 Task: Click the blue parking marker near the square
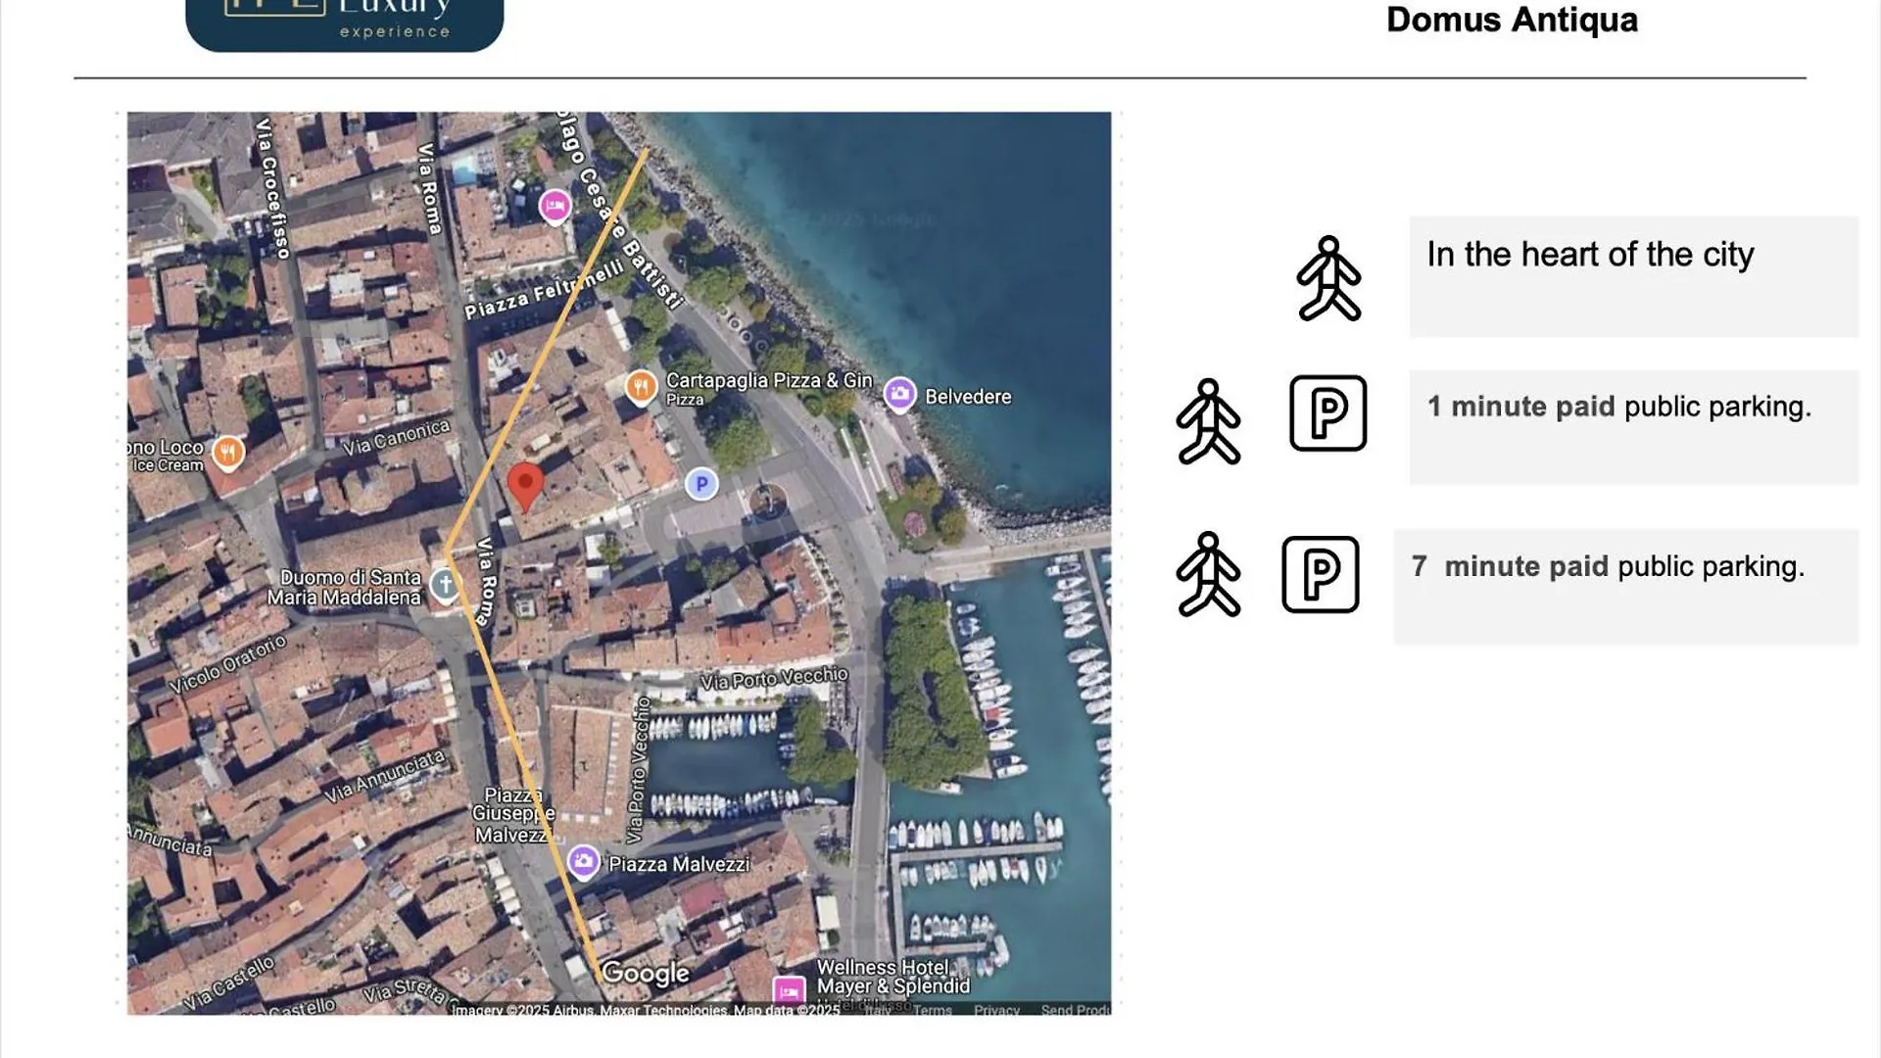[x=701, y=484]
